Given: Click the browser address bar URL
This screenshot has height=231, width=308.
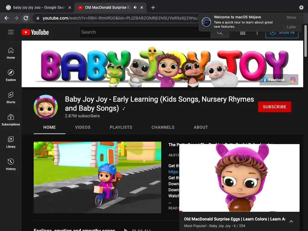Looking at the screenshot, I should click(x=120, y=18).
